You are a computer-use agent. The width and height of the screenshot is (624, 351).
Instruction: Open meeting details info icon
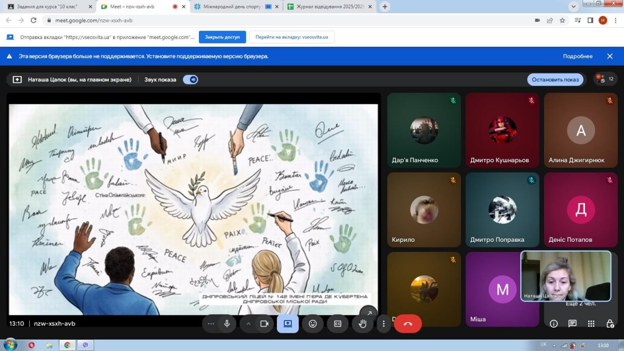[x=554, y=324]
